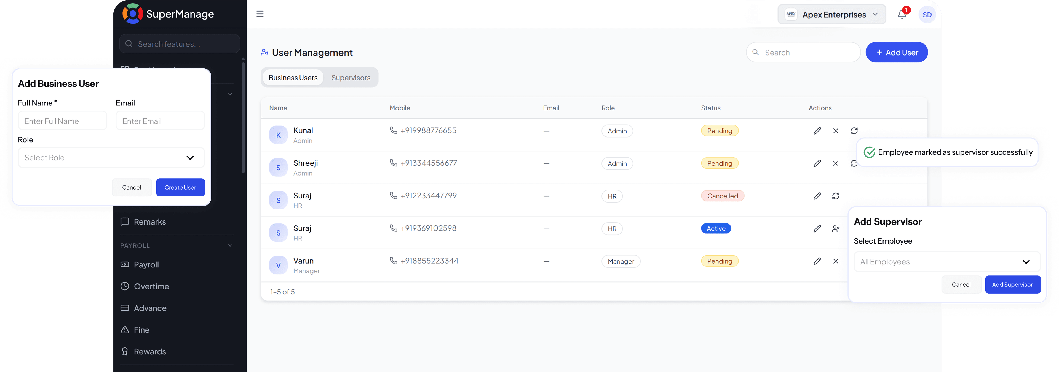Image resolution: width=1059 pixels, height=372 pixels.
Task: Click the User Management search box
Action: pyautogui.click(x=803, y=53)
